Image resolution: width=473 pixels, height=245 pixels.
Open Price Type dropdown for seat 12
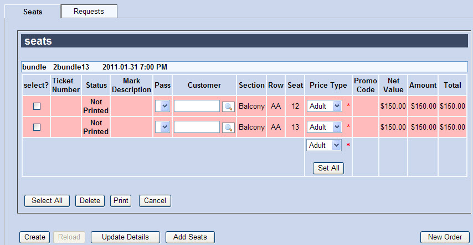(x=324, y=106)
